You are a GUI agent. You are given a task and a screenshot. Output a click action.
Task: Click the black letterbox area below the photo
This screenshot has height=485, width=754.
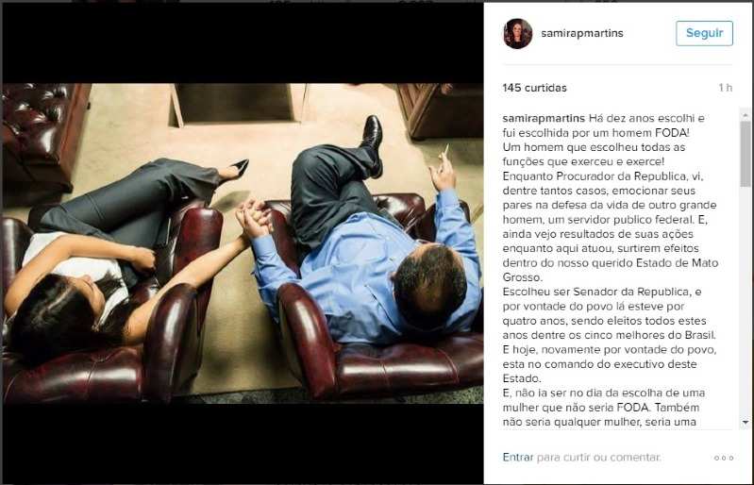pyautogui.click(x=243, y=443)
